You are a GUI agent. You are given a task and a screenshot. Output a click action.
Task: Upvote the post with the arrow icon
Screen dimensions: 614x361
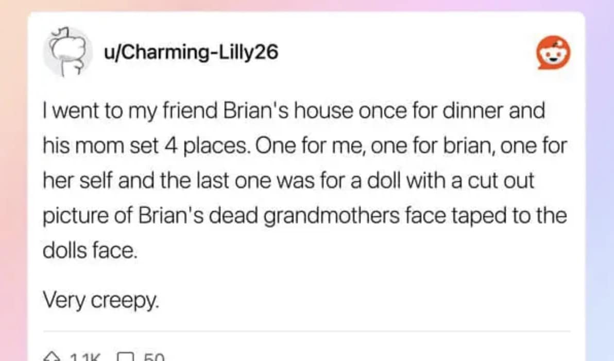pyautogui.click(x=53, y=356)
